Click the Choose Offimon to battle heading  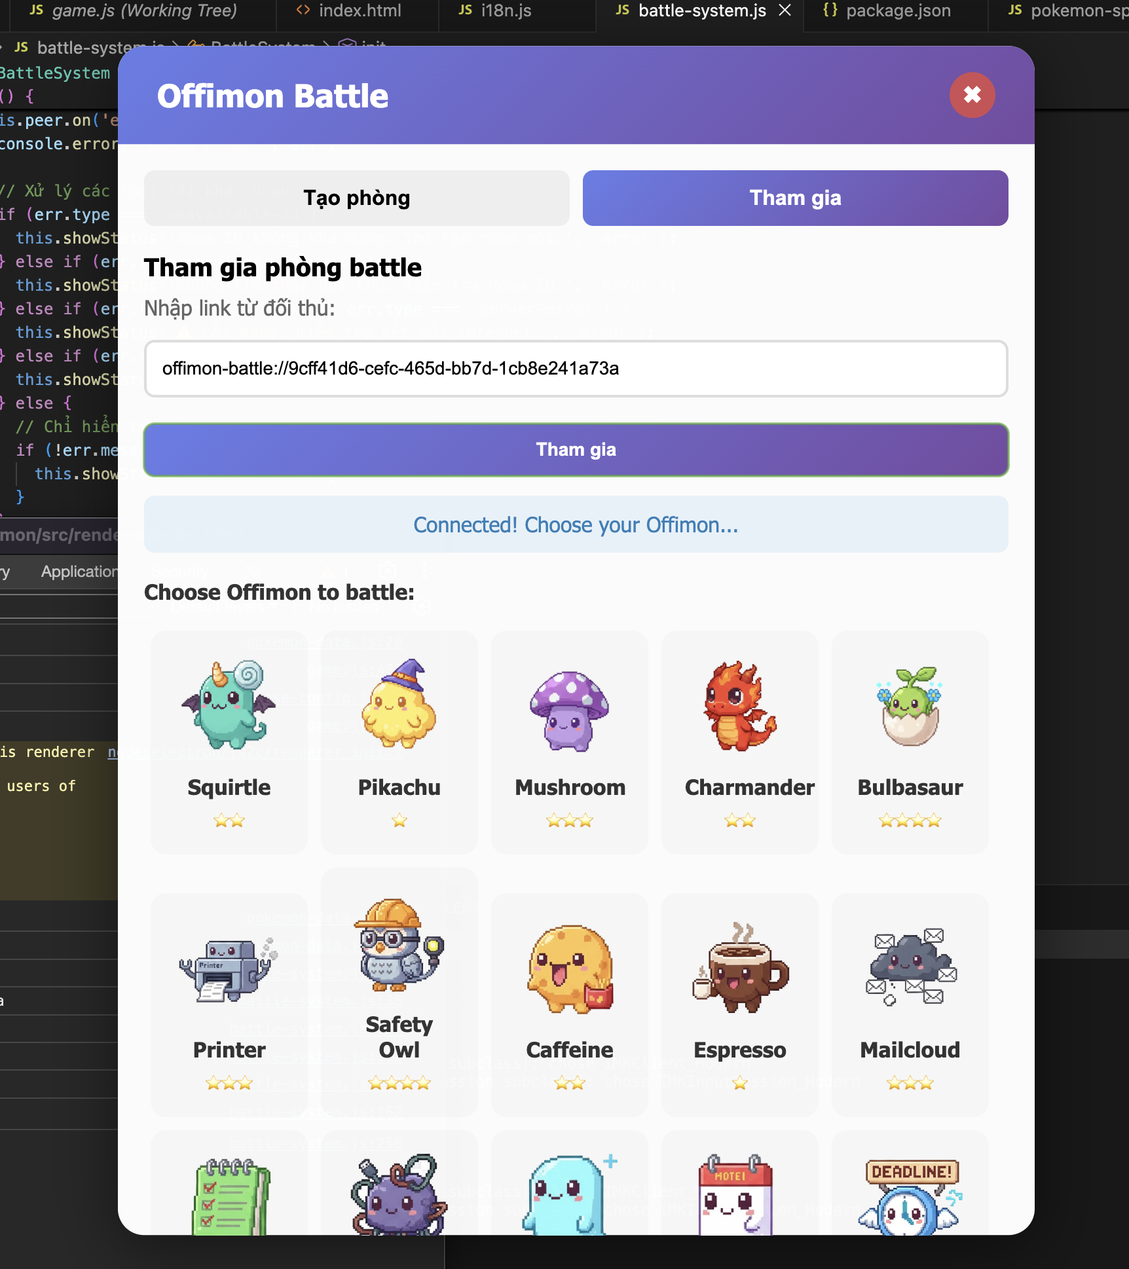279,593
